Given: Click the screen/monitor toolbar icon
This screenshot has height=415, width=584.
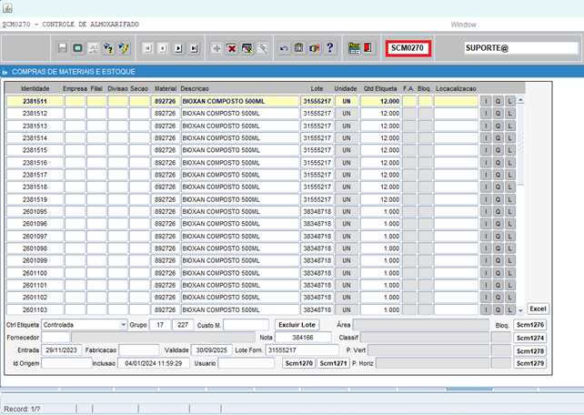Looking at the screenshot, I should [x=78, y=48].
